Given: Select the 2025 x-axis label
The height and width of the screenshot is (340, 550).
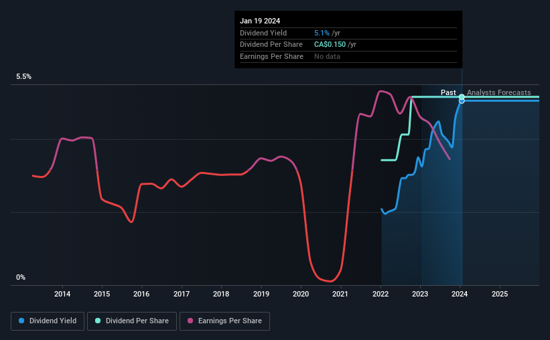Looking at the screenshot, I should tap(500, 294).
